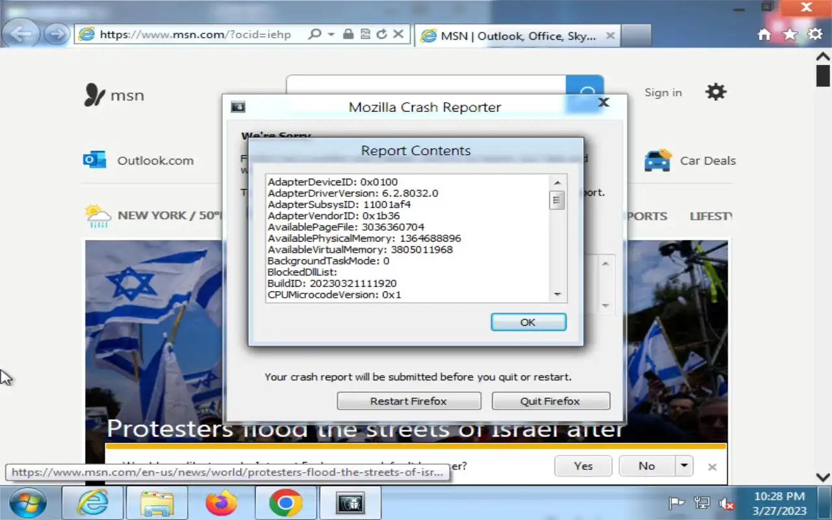The width and height of the screenshot is (832, 520).
Task: Dismiss the default browser notification bar
Action: click(x=712, y=467)
